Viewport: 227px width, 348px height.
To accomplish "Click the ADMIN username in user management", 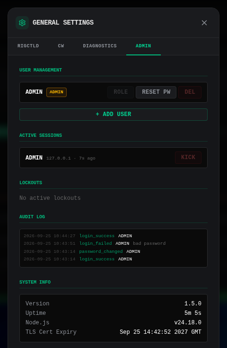I will tap(34, 92).
